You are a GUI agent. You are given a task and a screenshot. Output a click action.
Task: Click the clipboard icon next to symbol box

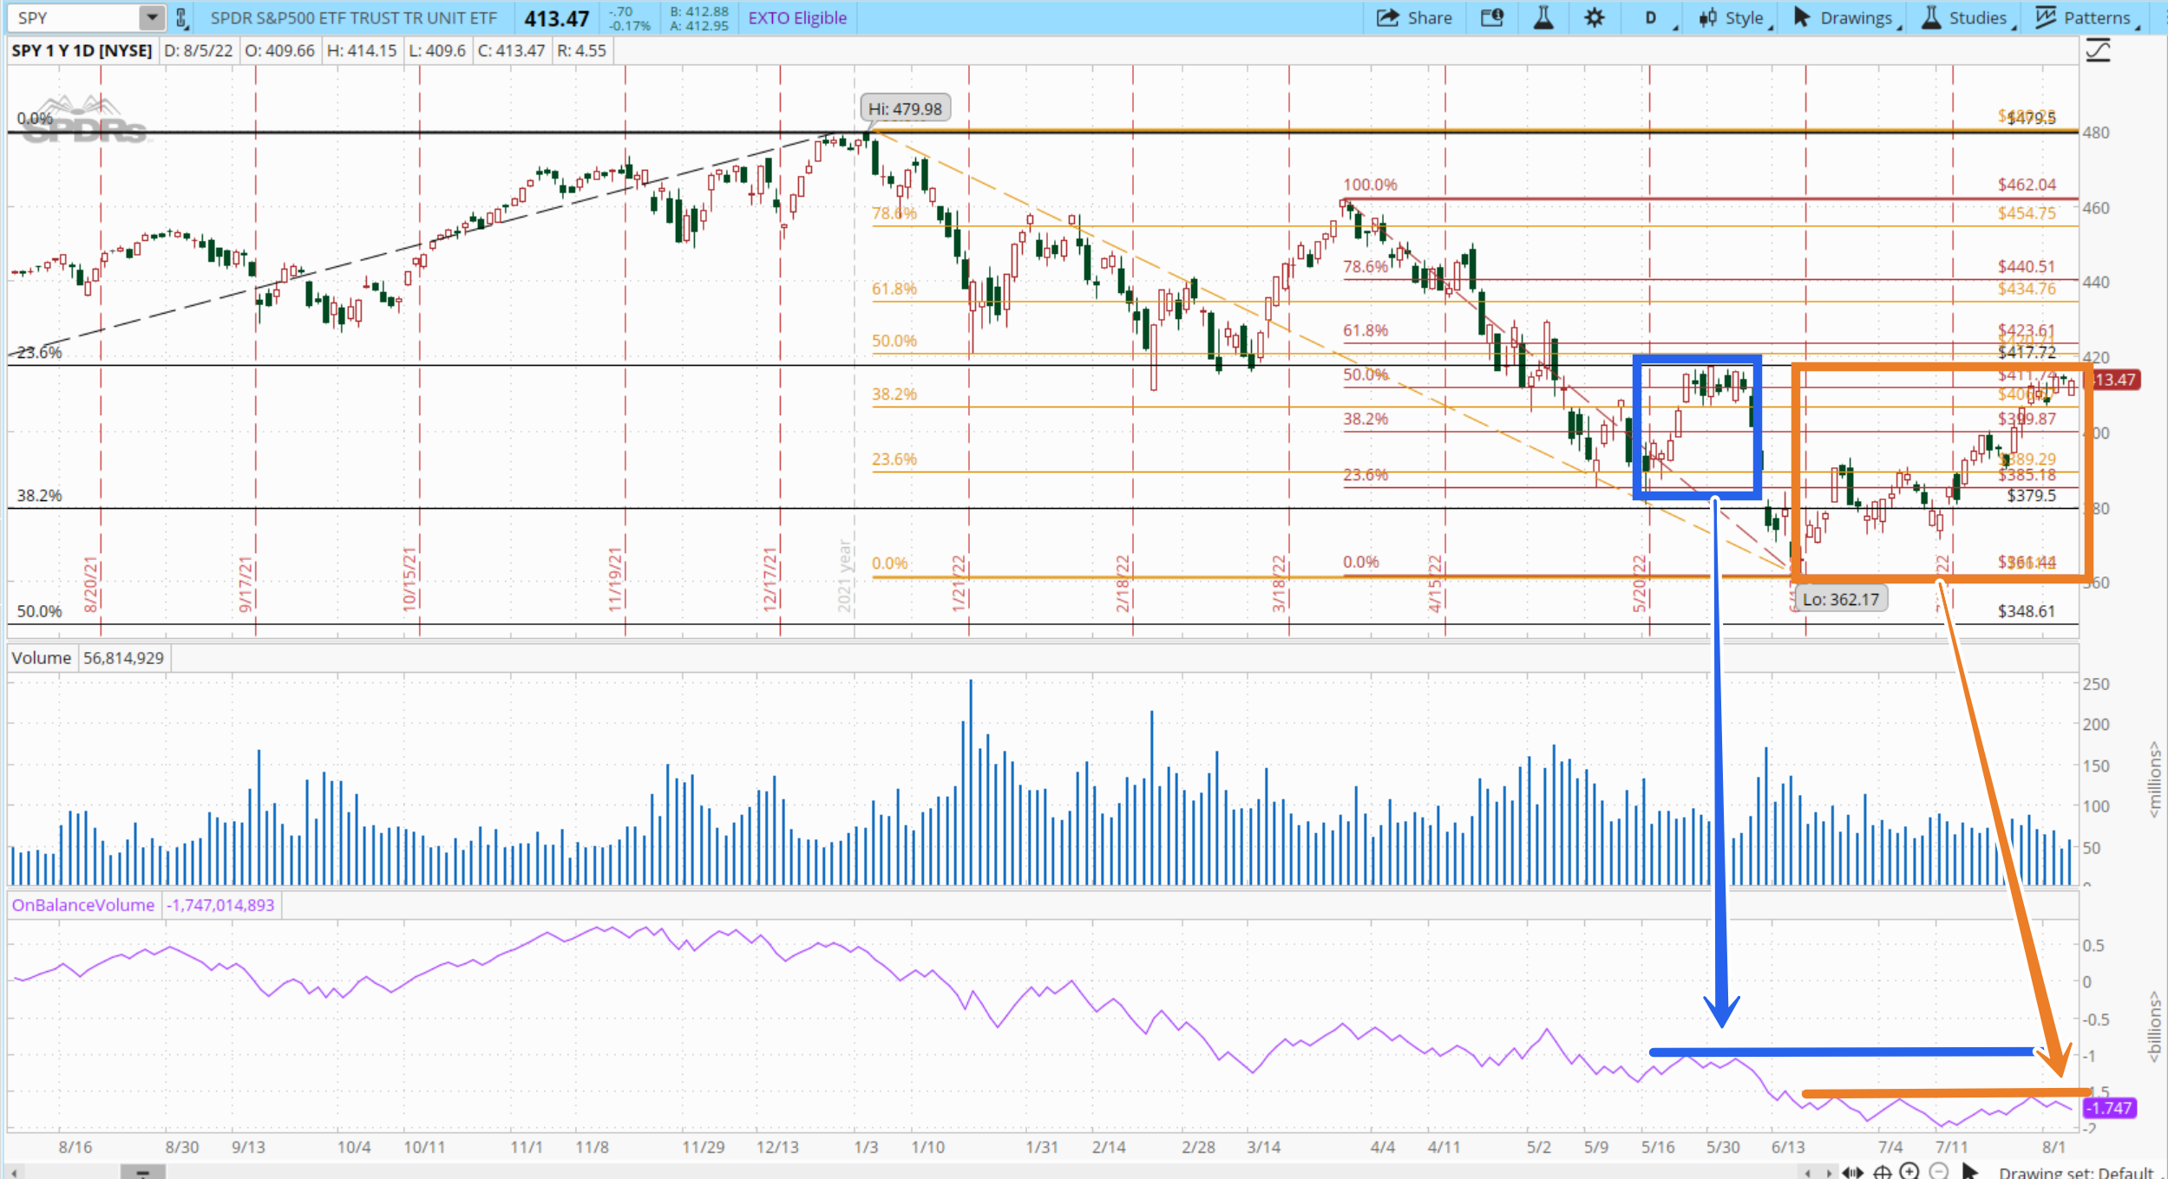[181, 17]
